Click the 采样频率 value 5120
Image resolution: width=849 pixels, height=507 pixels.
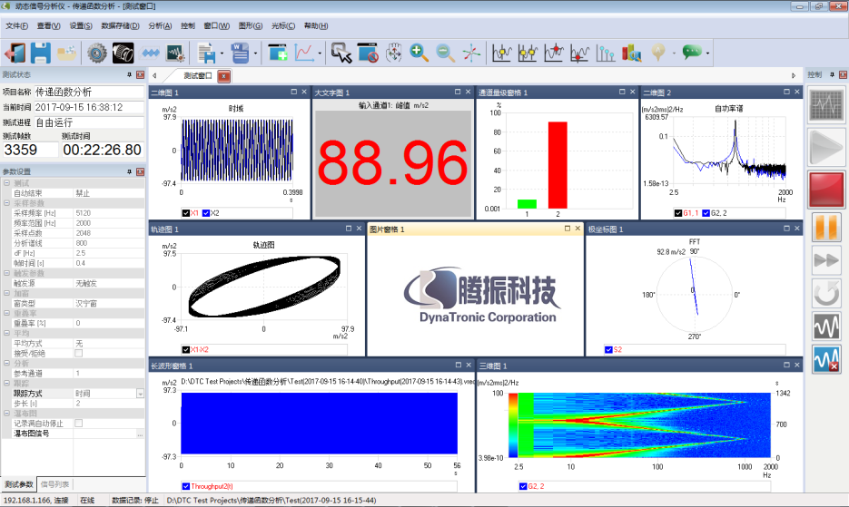(108, 213)
